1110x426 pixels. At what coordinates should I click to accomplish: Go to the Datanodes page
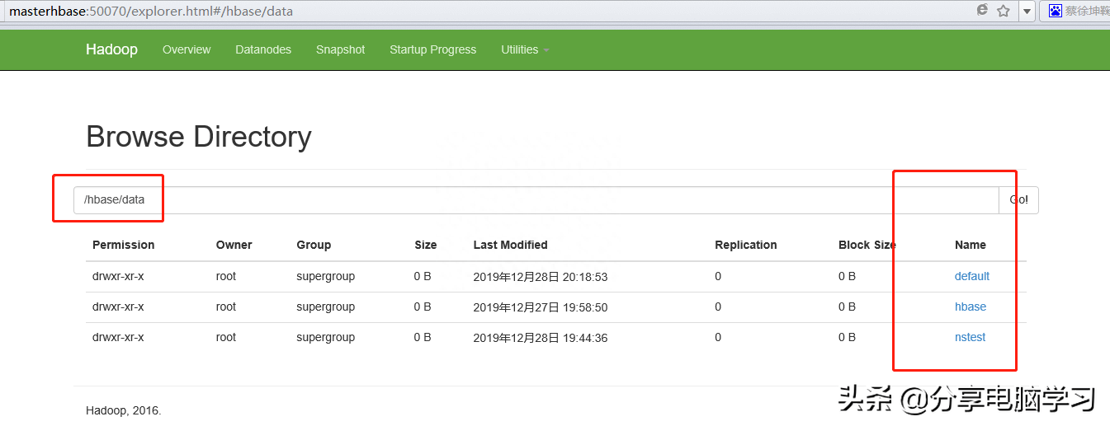[x=263, y=49]
